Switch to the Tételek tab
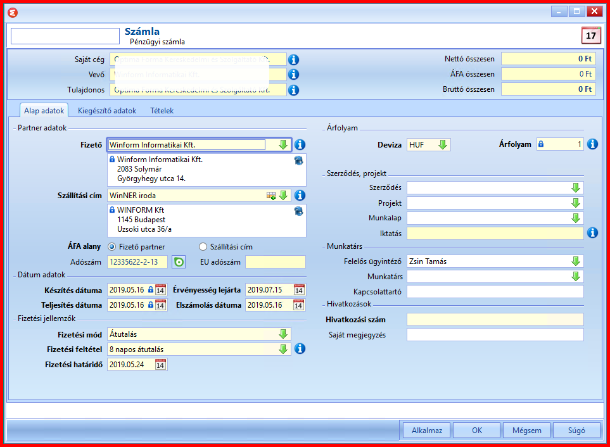 click(162, 111)
